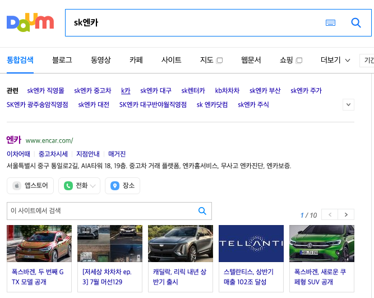Image resolution: width=374 pixels, height=298 pixels.
Task: Search related term sk렌터카
Action: (193, 91)
